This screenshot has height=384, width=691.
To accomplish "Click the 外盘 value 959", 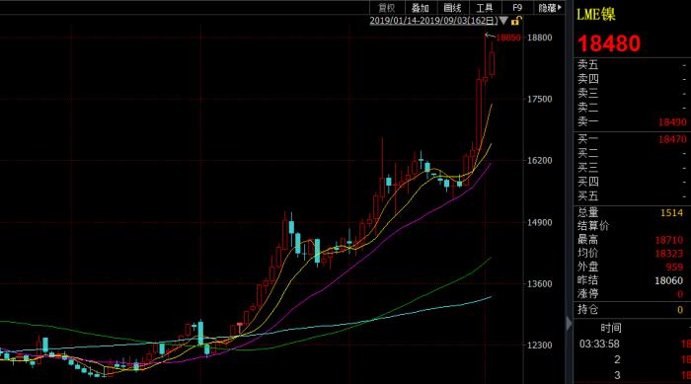I will [x=674, y=268].
